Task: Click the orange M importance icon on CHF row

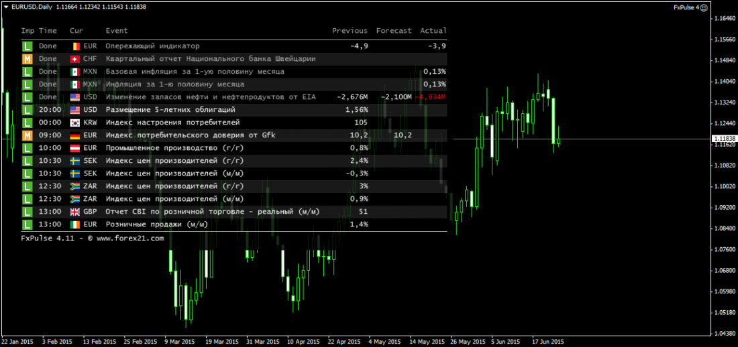Action: pyautogui.click(x=28, y=59)
